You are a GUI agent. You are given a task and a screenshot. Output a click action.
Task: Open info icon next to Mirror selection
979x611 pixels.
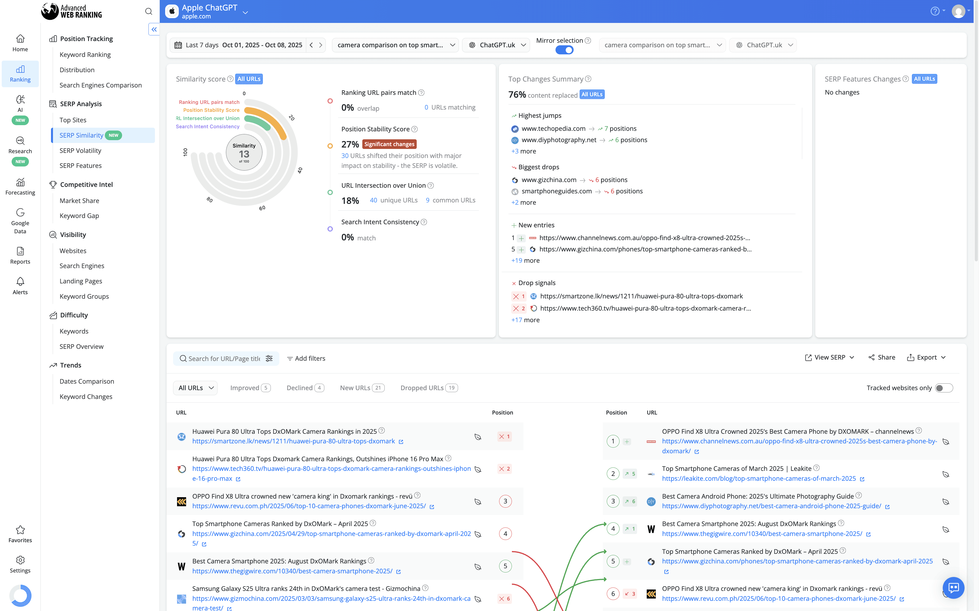(588, 40)
